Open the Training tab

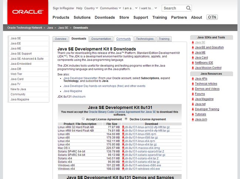[x=164, y=39]
